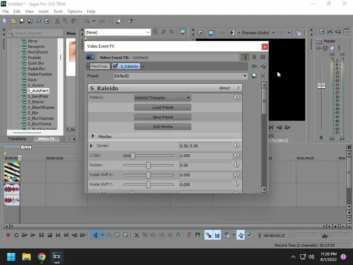
Task: Open the Edit menu
Action: [x=17, y=11]
